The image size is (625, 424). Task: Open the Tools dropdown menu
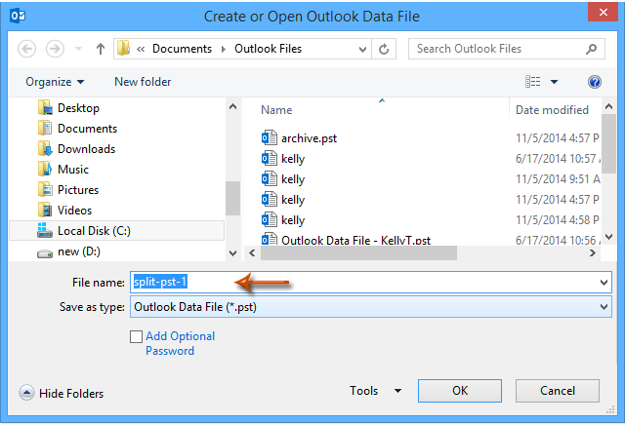pos(375,391)
